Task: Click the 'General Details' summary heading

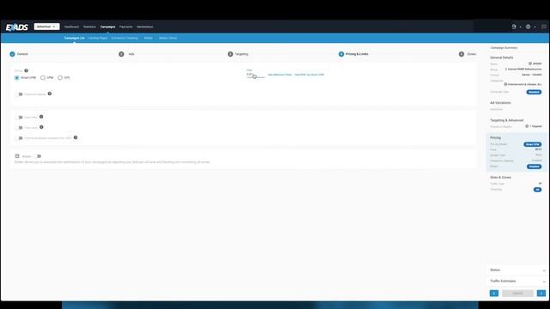Action: tap(502, 58)
